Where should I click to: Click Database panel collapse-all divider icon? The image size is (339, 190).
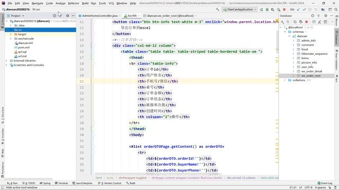pyautogui.click(x=318, y=15)
